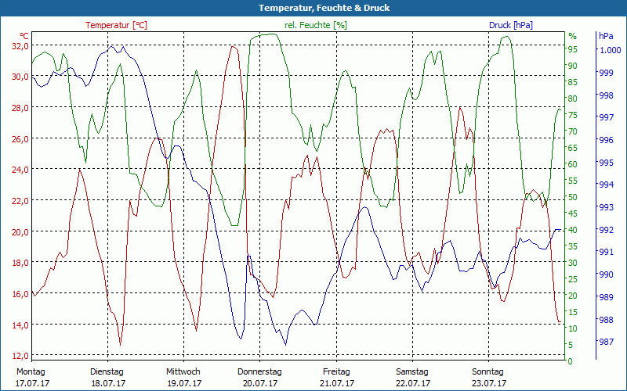Select the red 'Temperatur [°C]' legend label
The image size is (627, 391).
pos(116,25)
